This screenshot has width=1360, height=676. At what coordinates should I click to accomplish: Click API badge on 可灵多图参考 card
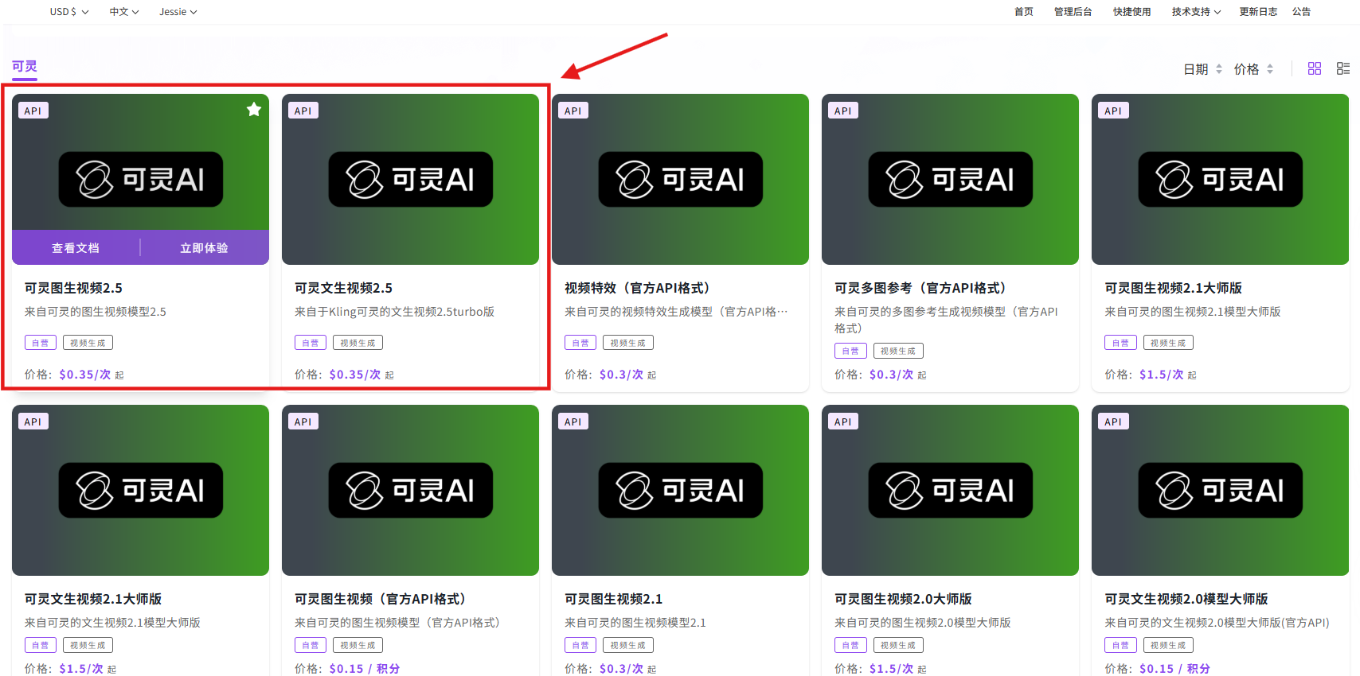point(843,111)
